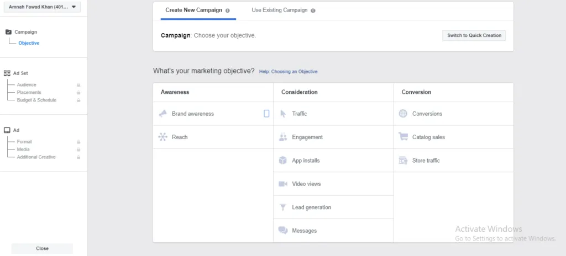Click the Catalog sales cart icon
Viewport: 566px width, 256px height.
pos(403,137)
